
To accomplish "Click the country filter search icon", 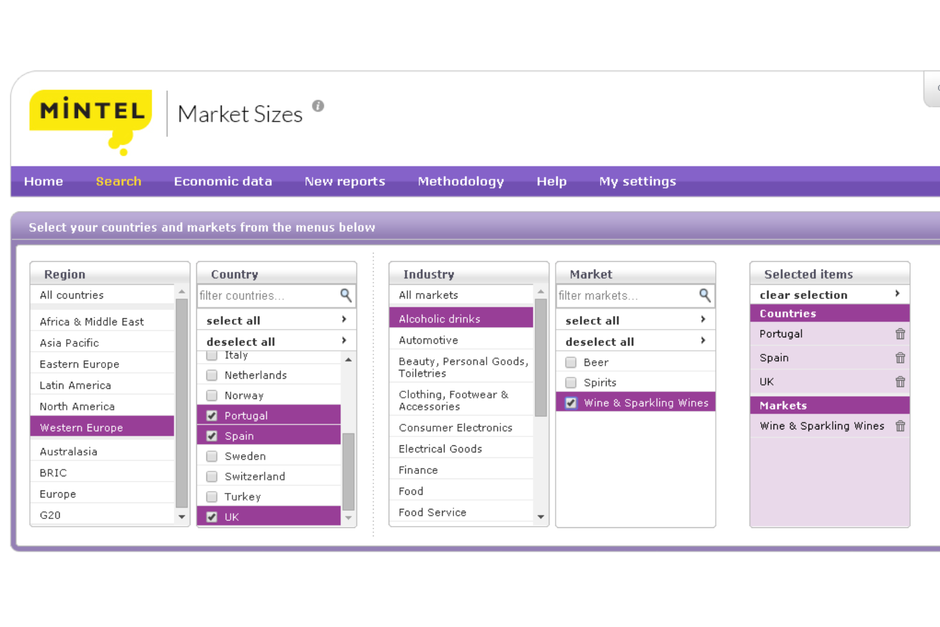I will [x=346, y=295].
